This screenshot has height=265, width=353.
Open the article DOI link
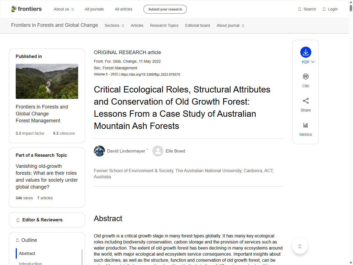pos(150,74)
